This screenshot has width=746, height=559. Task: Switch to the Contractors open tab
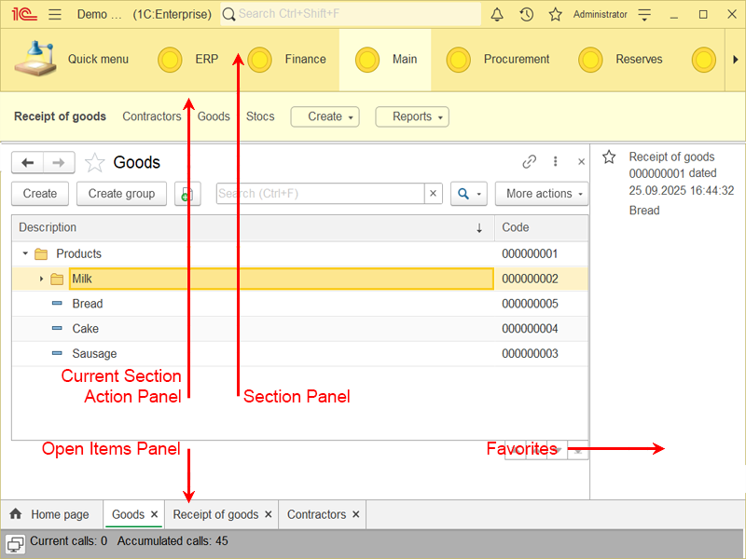click(x=316, y=514)
